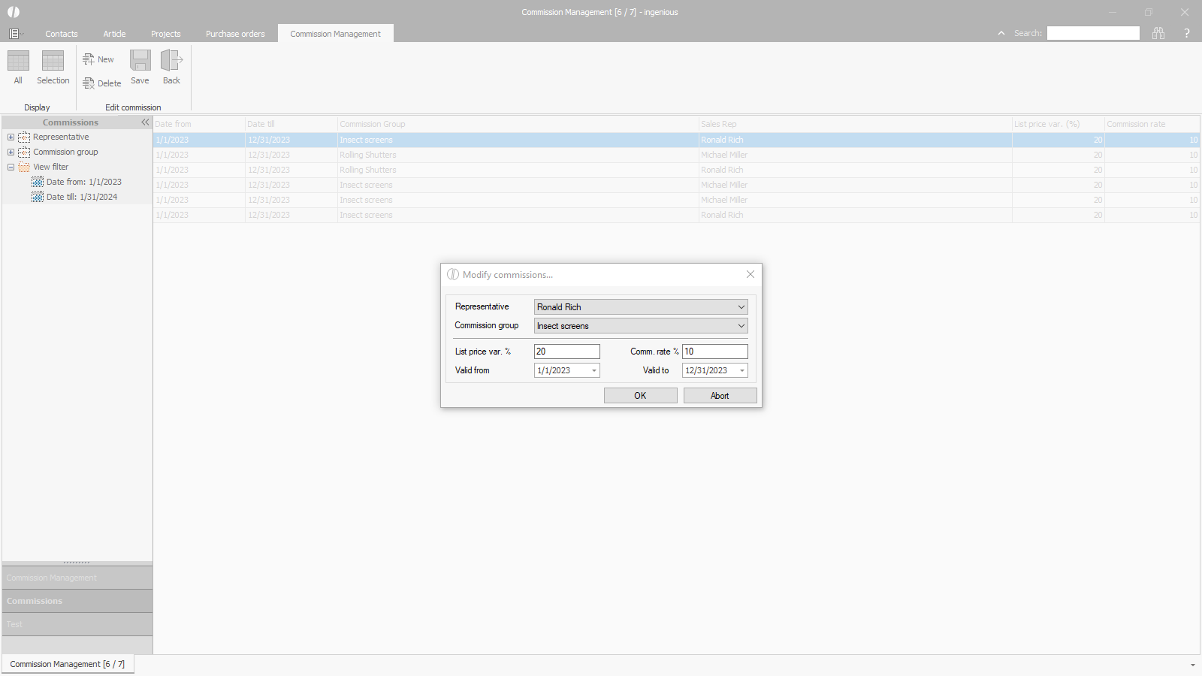Click the Comm. rate % input field
1202x676 pixels.
click(714, 352)
